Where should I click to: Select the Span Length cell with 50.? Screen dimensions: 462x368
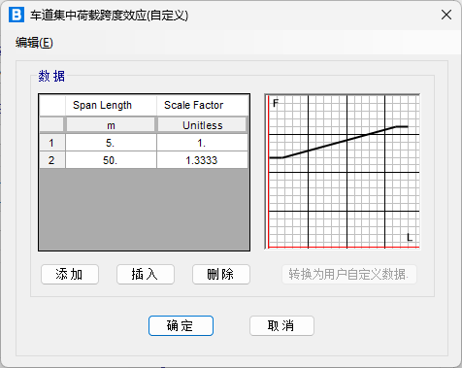click(x=111, y=160)
